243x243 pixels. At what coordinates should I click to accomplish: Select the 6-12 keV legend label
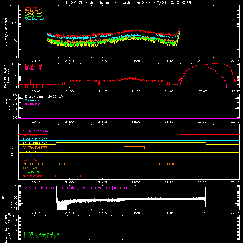[x=33, y=10]
